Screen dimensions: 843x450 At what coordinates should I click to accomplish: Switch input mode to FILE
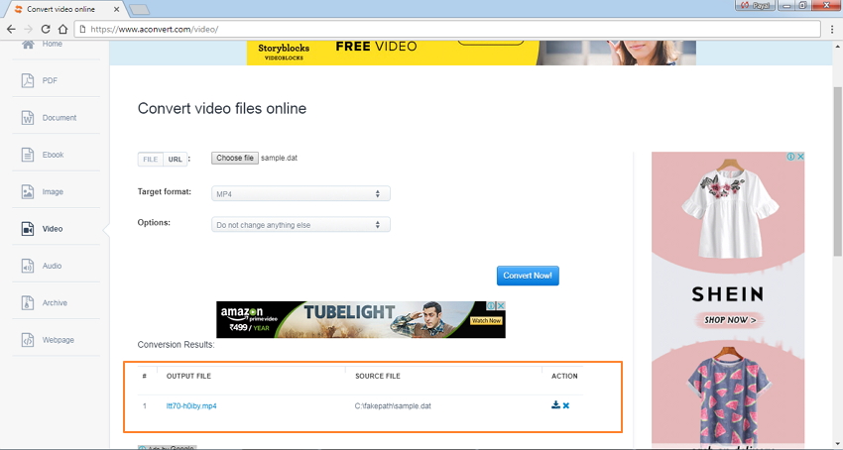click(x=151, y=159)
